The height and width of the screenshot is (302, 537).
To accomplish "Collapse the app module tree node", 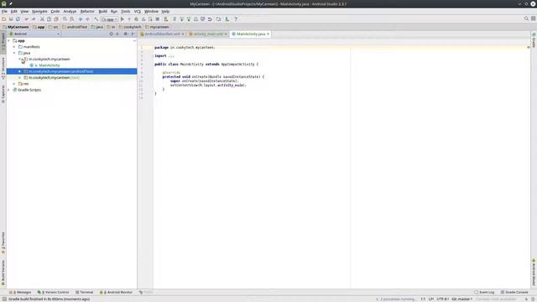I will 8,41.
